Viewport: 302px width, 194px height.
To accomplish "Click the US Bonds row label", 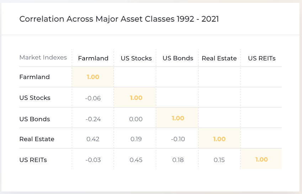I will click(35, 119).
